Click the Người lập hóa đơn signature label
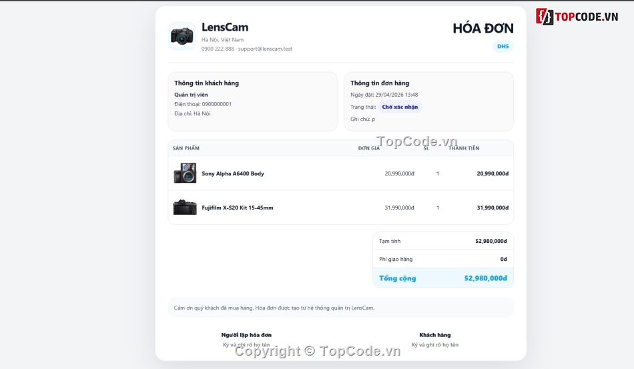Screen dimensions: 634x369 pyautogui.click(x=246, y=335)
